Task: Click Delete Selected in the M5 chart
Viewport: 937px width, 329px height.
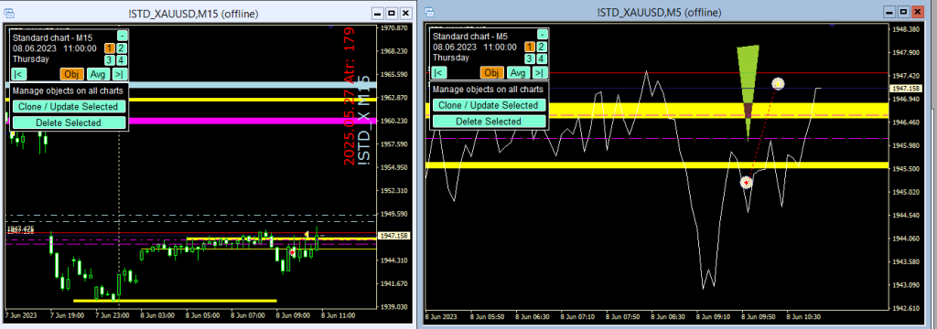Action: coord(490,122)
